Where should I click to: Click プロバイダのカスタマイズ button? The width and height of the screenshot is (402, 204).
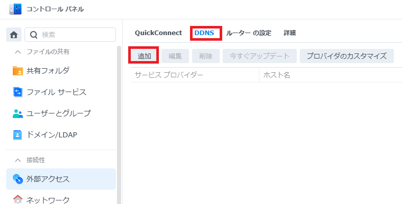(x=347, y=56)
